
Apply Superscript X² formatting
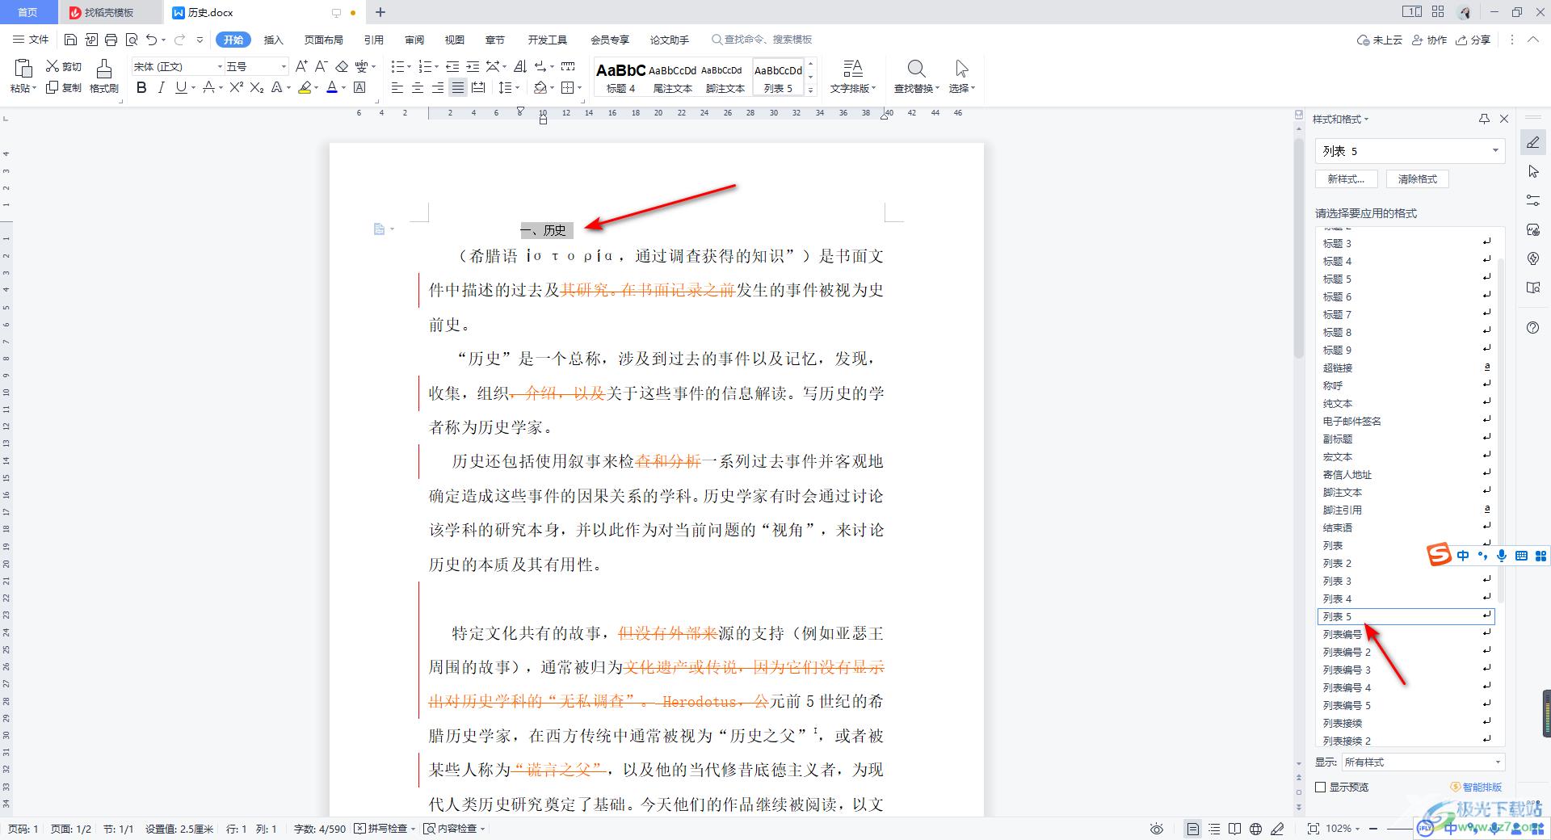(236, 87)
